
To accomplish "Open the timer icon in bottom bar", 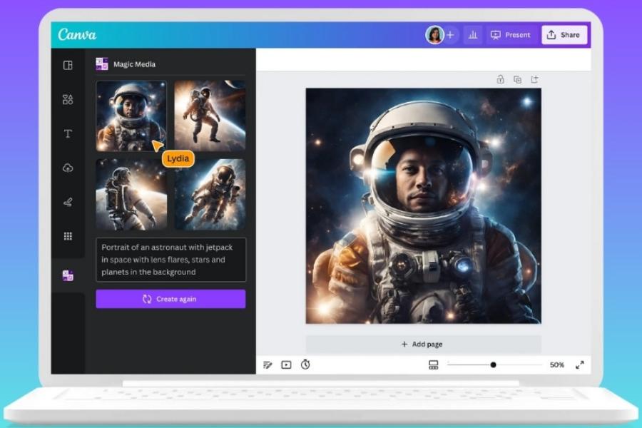I will [305, 364].
